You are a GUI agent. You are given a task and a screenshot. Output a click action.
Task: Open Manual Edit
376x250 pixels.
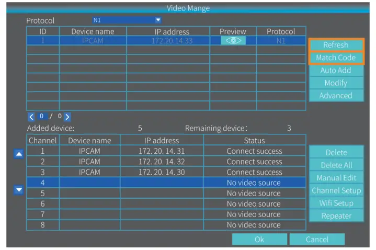tap(336, 178)
